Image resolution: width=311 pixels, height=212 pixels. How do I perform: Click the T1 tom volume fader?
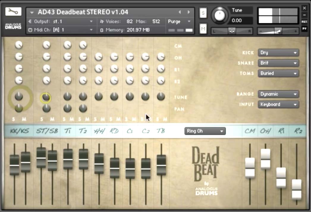[x=68, y=159]
